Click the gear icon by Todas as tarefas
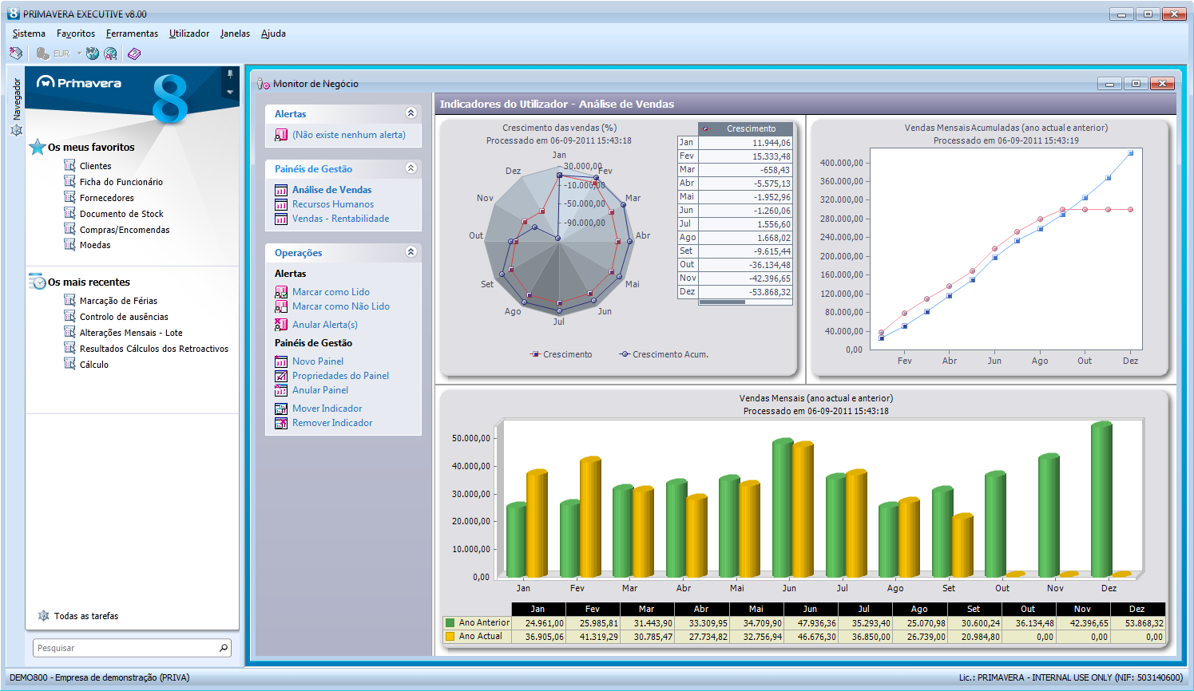Viewport: 1194px width, 691px height. tap(44, 616)
